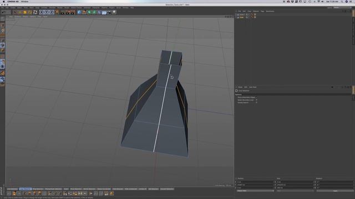Switch to Model mode in left palette
The image size is (355, 199).
2,25
